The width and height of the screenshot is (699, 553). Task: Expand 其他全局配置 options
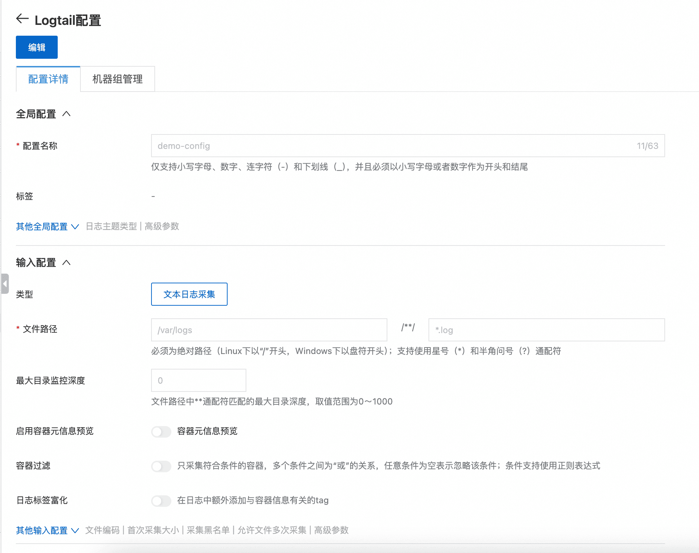(x=42, y=227)
